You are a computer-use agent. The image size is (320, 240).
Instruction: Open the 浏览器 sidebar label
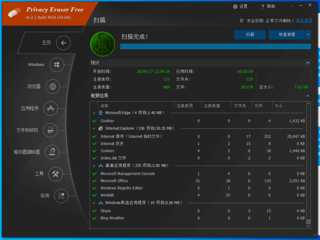[x=34, y=86]
